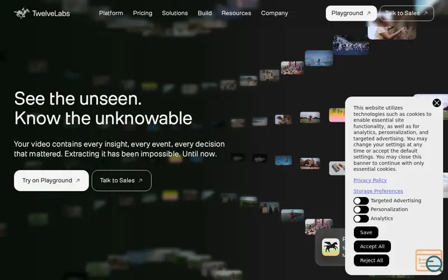Select the marching crowd video thumbnail

[351, 45]
